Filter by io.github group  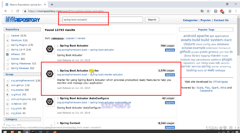[x=16, y=94]
